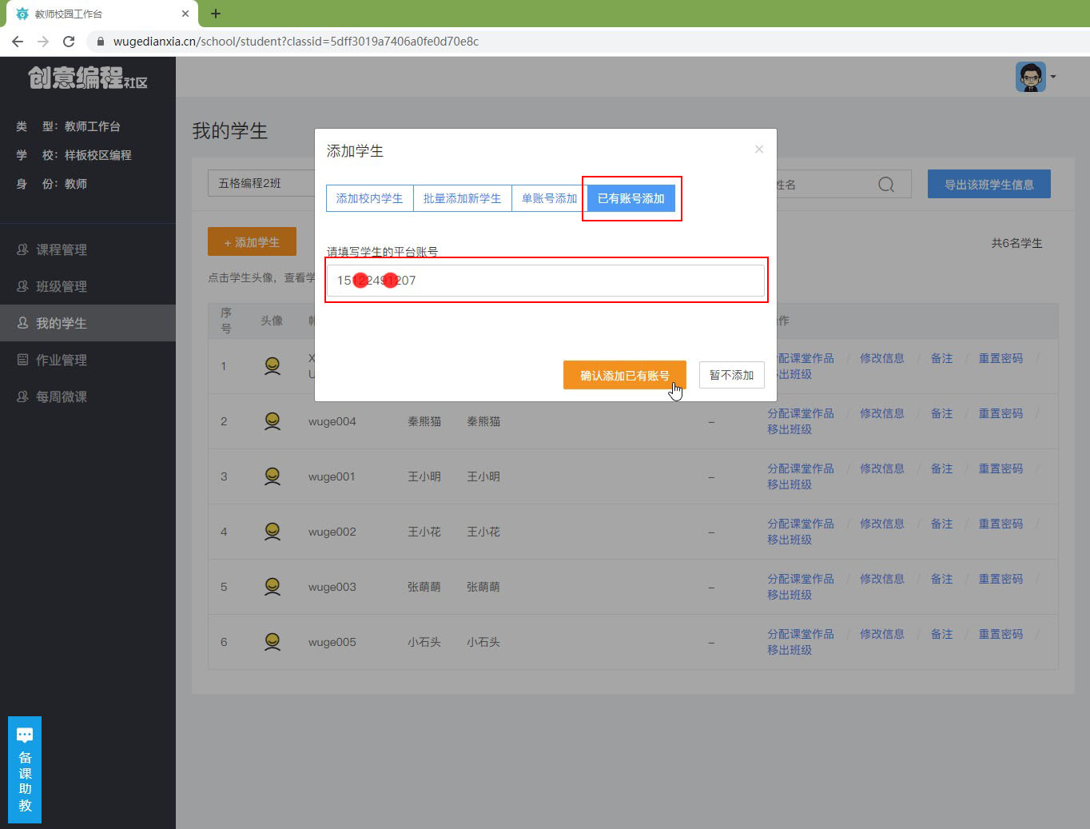Click 导出该班学生信息 button
This screenshot has width=1090, height=829.
pyautogui.click(x=989, y=184)
